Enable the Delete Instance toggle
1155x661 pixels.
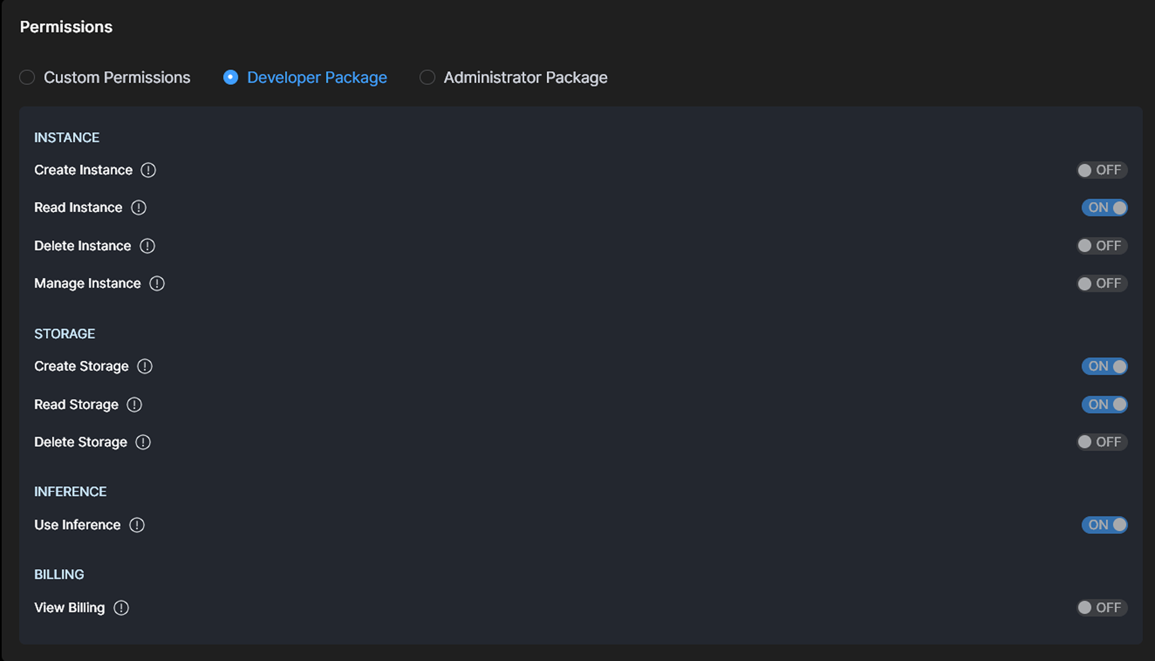tap(1102, 246)
